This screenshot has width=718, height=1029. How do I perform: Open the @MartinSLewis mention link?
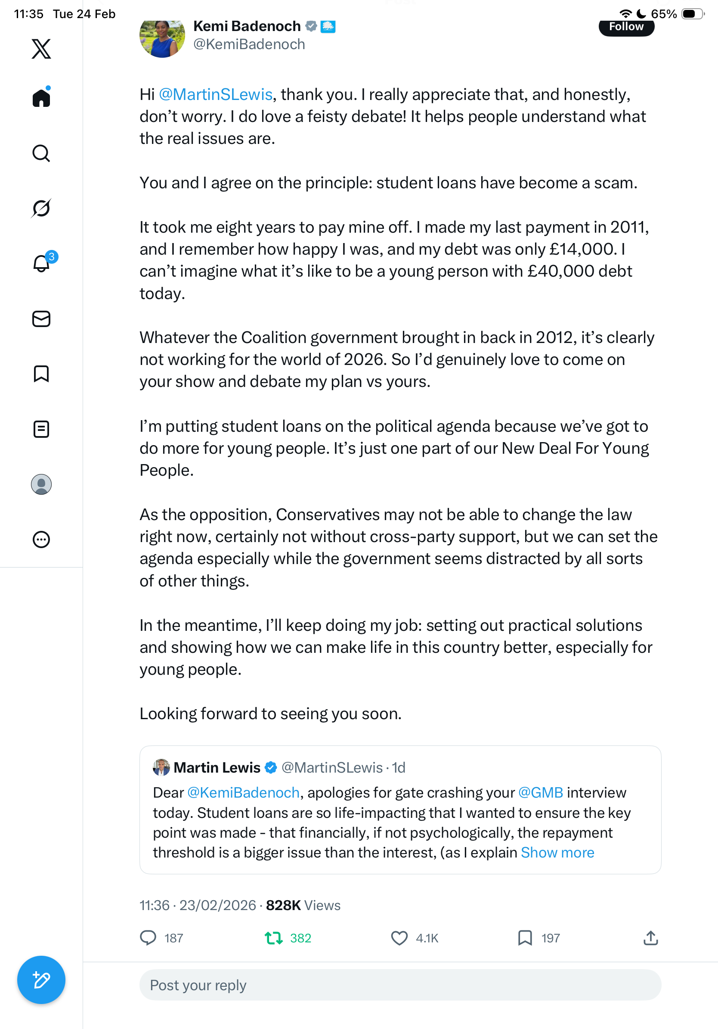(x=216, y=94)
